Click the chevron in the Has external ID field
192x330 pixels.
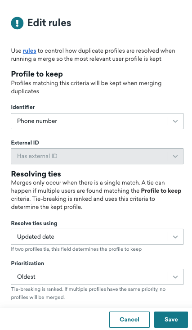tap(175, 156)
